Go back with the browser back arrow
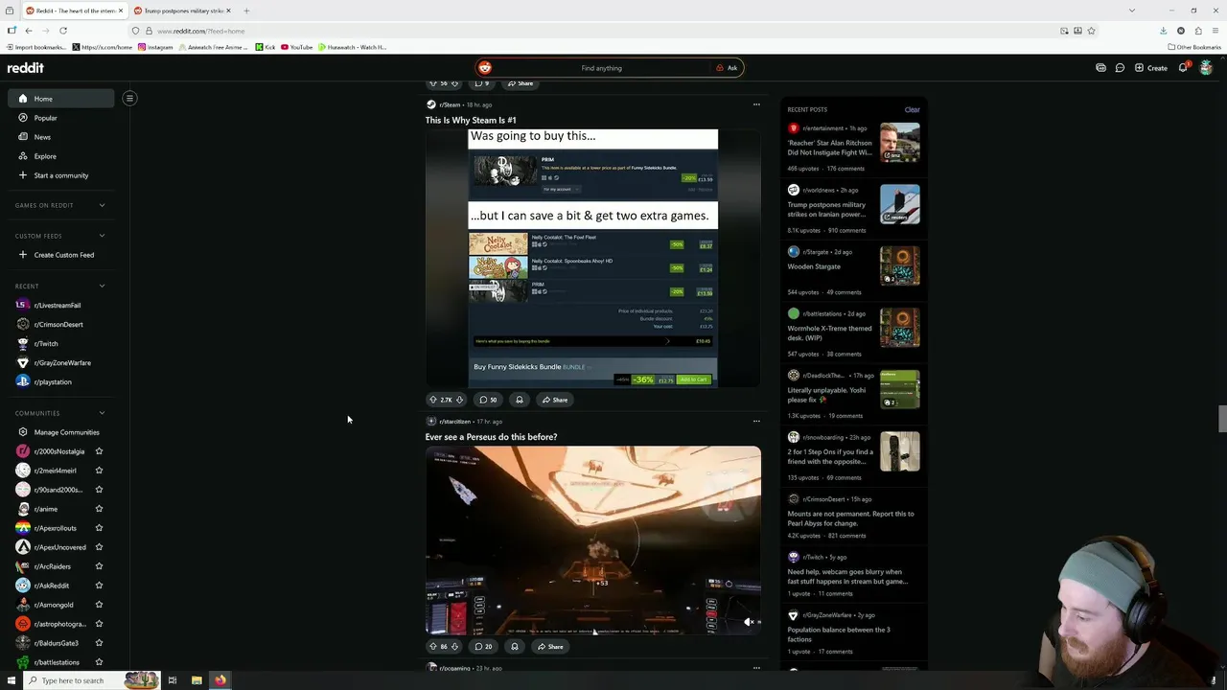Image resolution: width=1227 pixels, height=690 pixels. coord(29,31)
